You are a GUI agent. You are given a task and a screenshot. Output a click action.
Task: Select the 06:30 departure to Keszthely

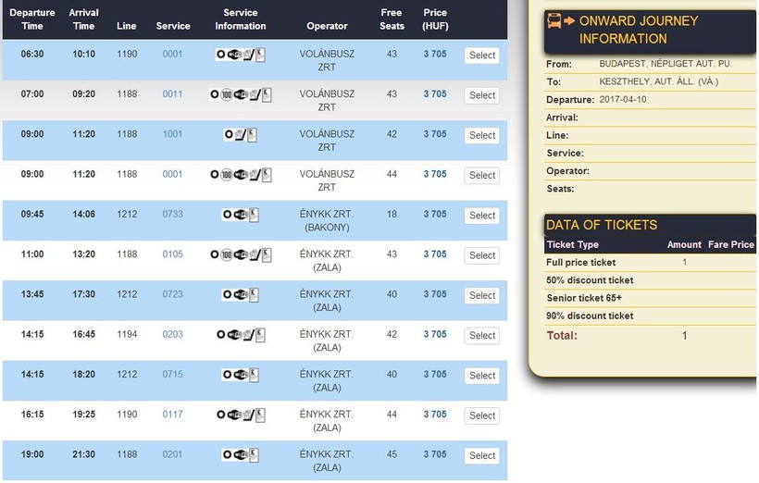(481, 56)
